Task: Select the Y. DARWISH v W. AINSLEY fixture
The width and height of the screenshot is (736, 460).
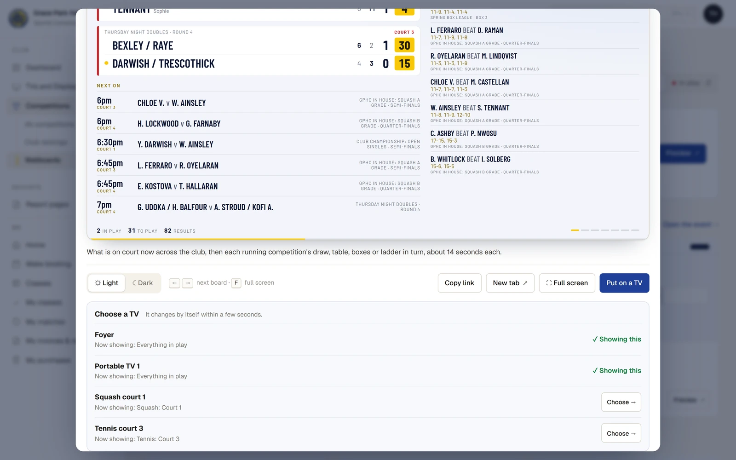Action: [x=259, y=144]
